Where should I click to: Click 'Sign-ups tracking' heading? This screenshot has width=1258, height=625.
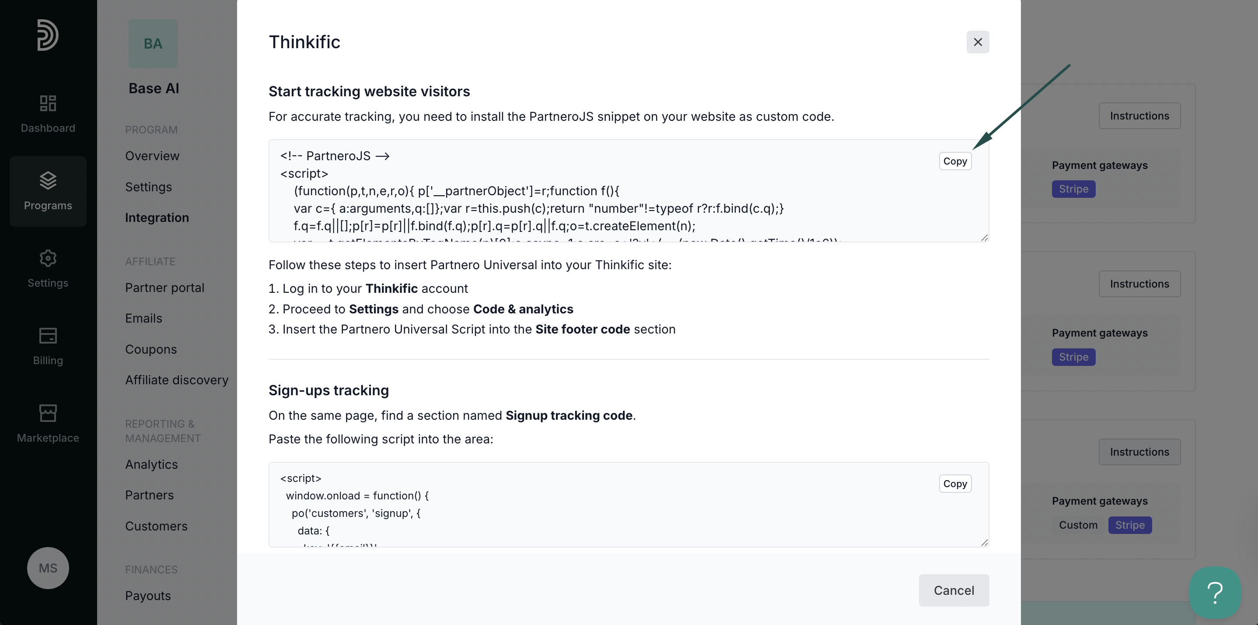[328, 390]
